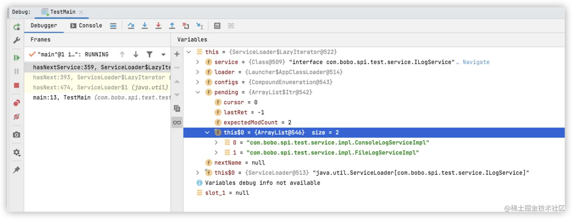Pause the running program
This screenshot has width=572, height=219.
pos(17,71)
